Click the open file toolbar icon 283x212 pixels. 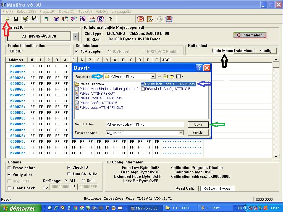7,19
